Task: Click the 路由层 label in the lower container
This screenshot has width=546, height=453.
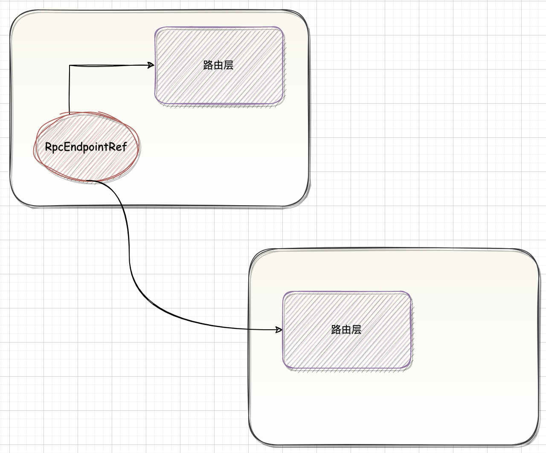Action: point(346,329)
